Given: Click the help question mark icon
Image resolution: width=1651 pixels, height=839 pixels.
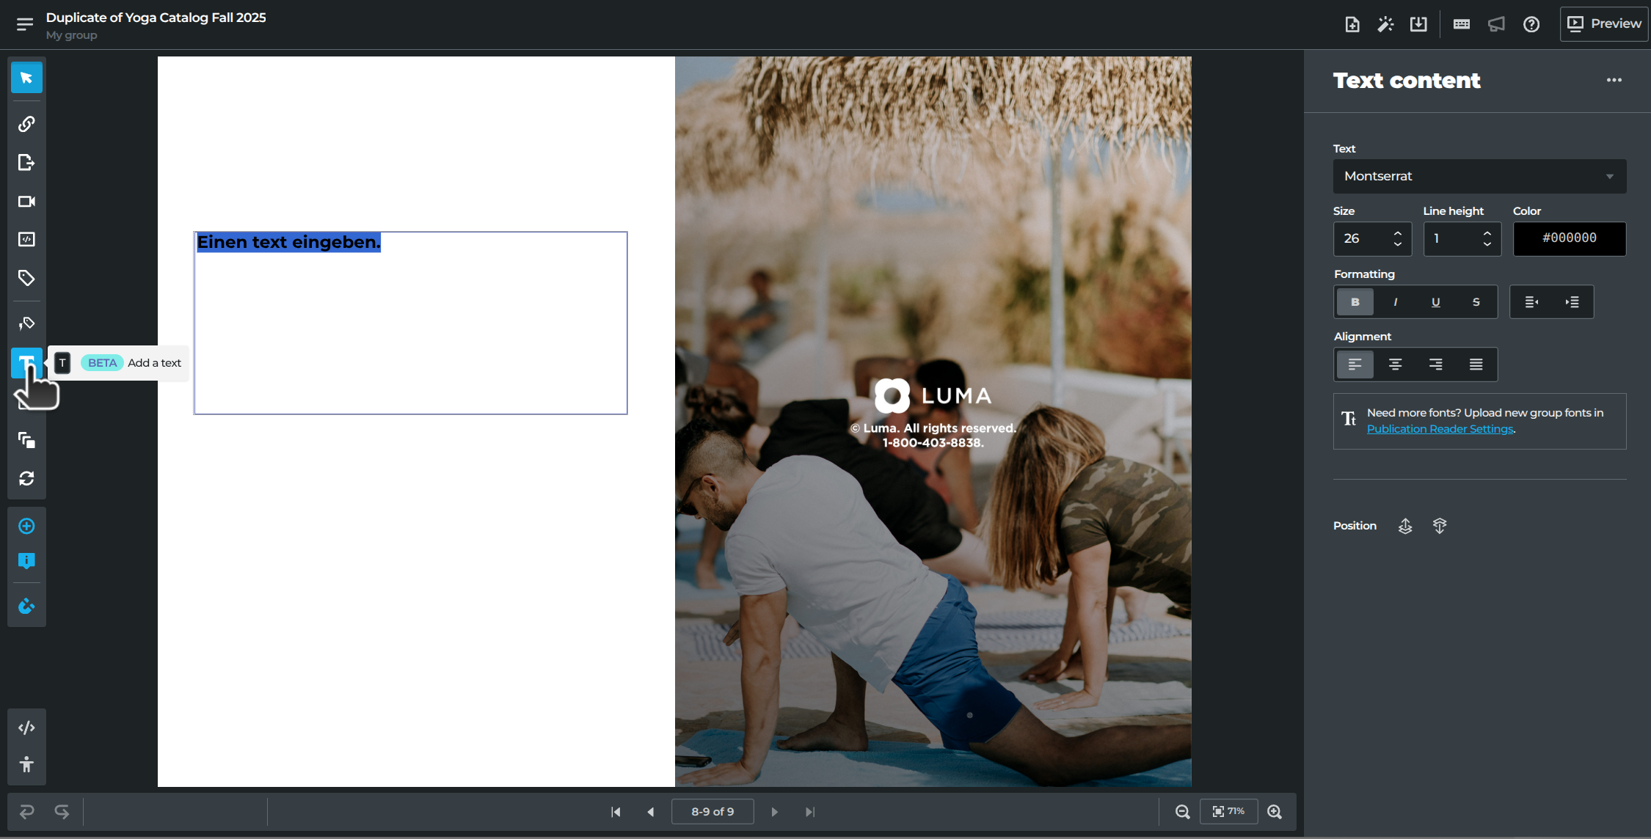Looking at the screenshot, I should 1531,24.
